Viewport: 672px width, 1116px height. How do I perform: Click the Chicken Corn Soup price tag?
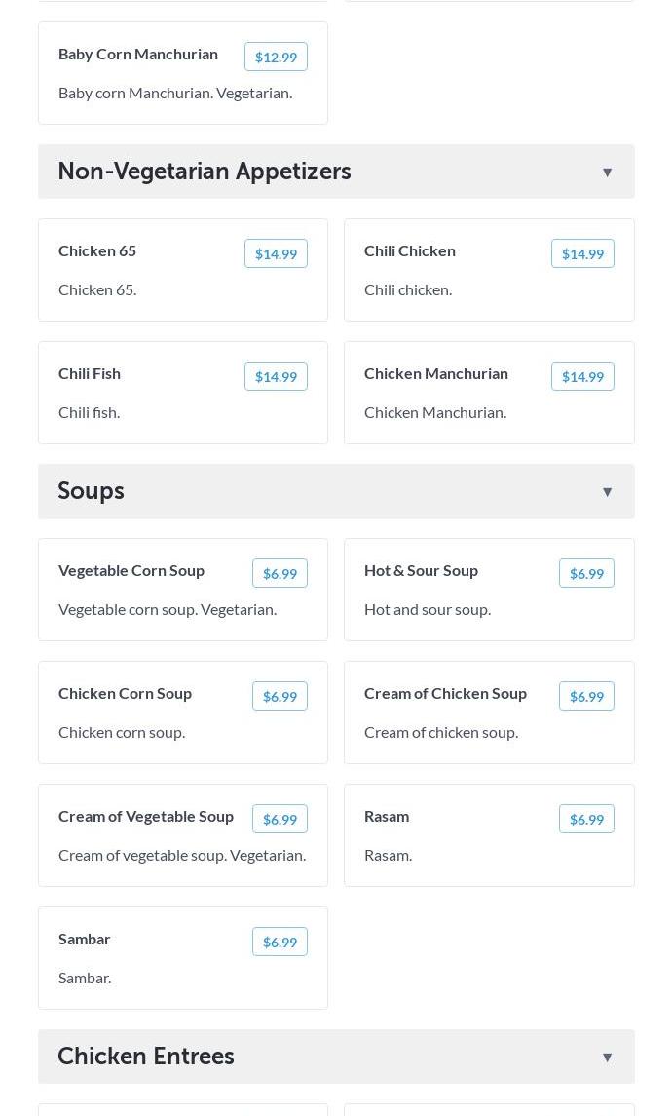coord(280,696)
